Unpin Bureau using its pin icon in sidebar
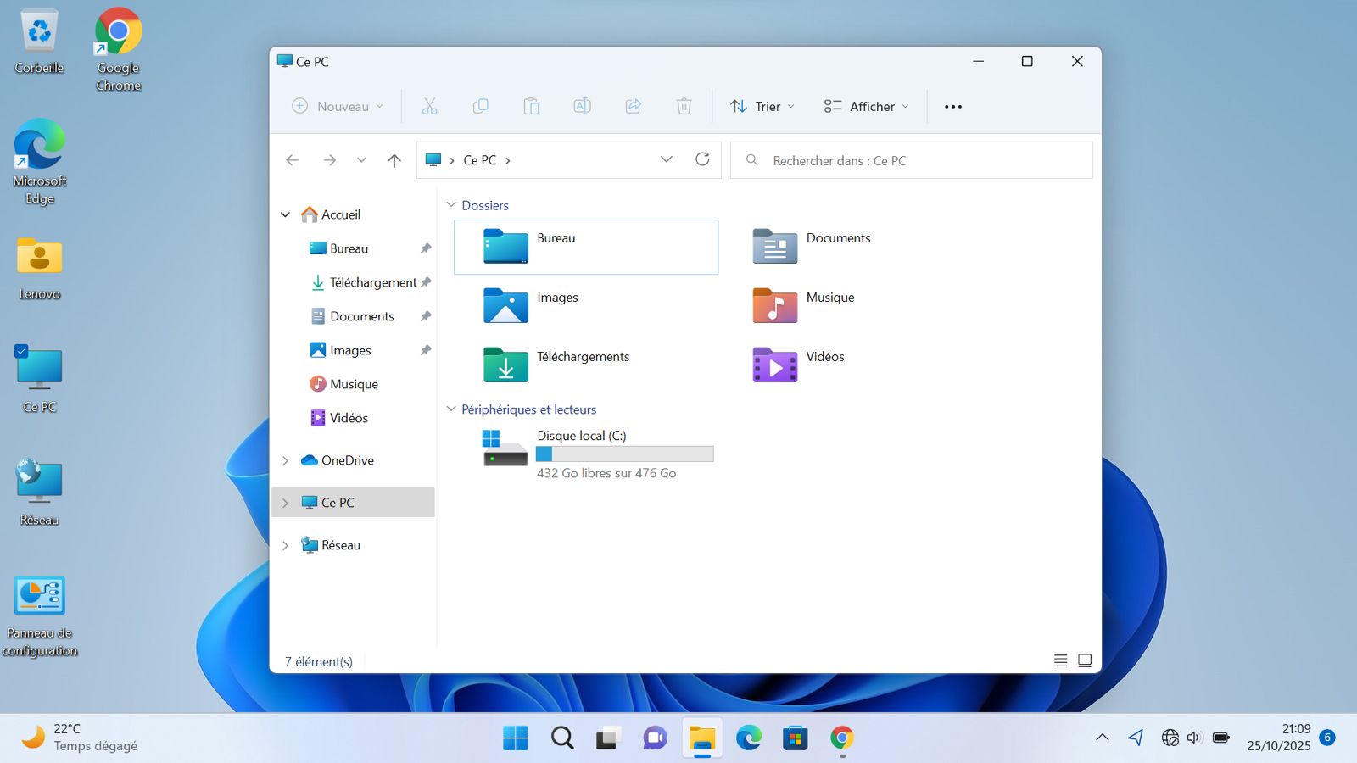Viewport: 1357px width, 763px height. [x=426, y=248]
